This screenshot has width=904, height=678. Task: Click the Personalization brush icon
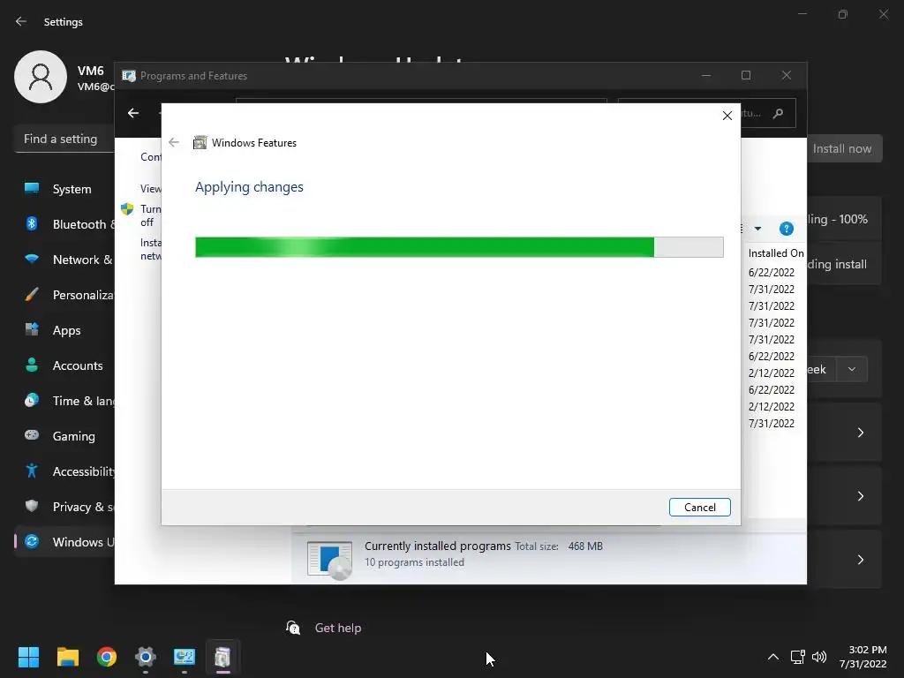(x=32, y=295)
